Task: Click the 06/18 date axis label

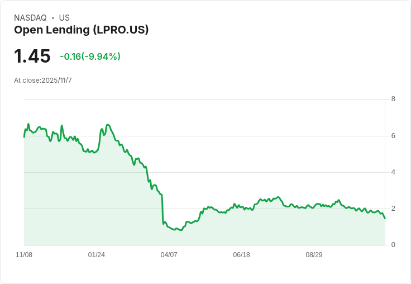Action: [241, 255]
